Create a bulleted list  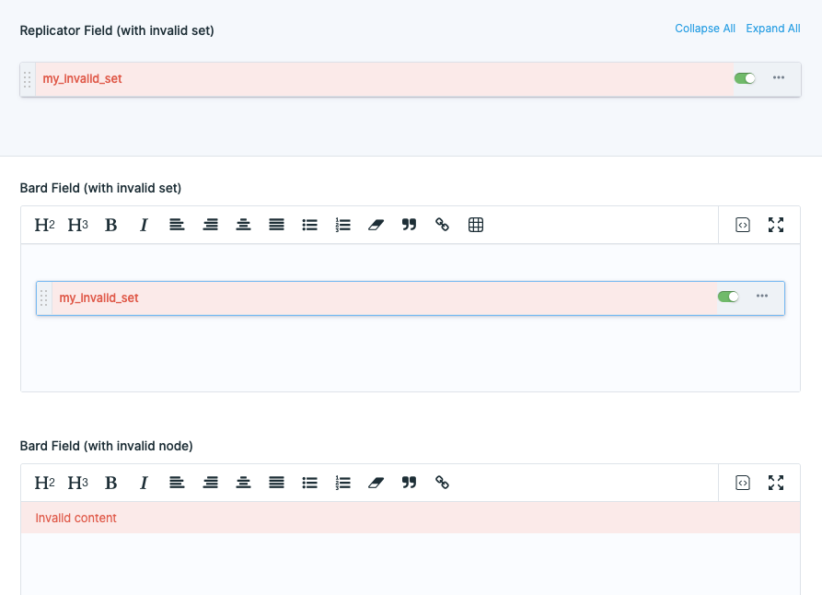[309, 225]
